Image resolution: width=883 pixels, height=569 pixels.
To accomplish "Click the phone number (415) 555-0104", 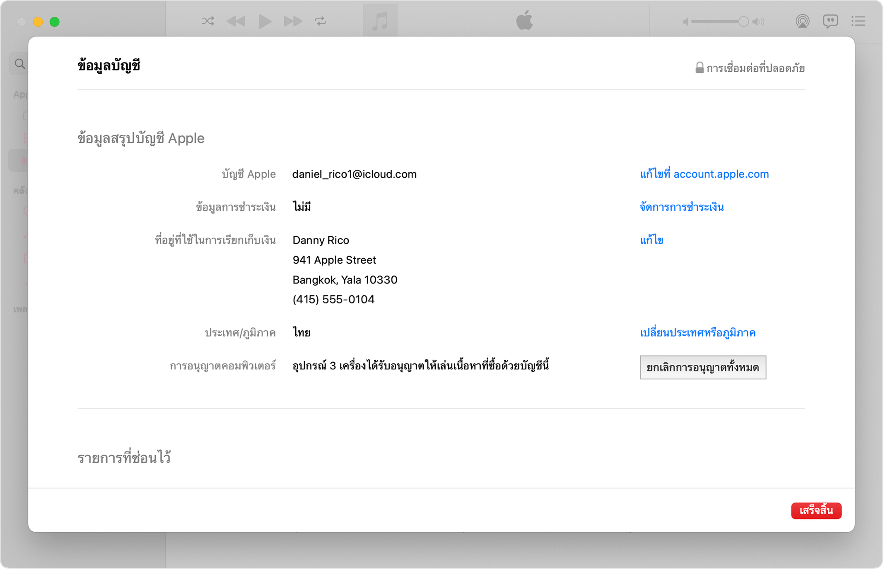I will (x=333, y=299).
